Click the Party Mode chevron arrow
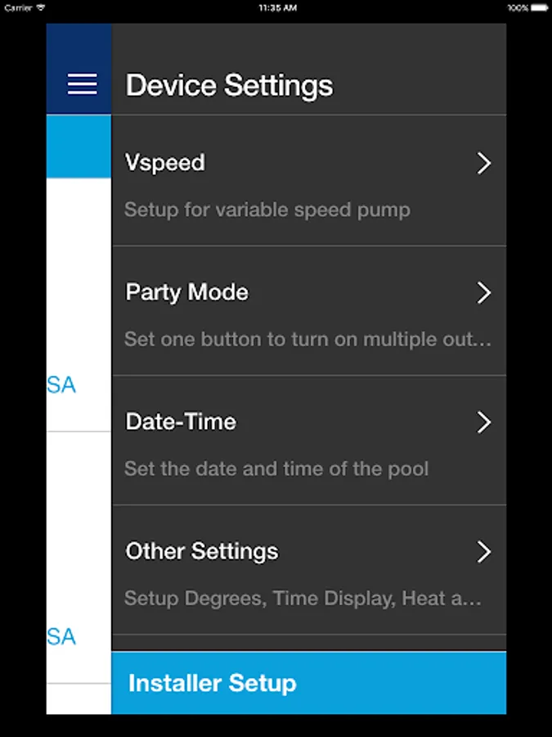Screen dimensions: 552x737 [x=483, y=293]
